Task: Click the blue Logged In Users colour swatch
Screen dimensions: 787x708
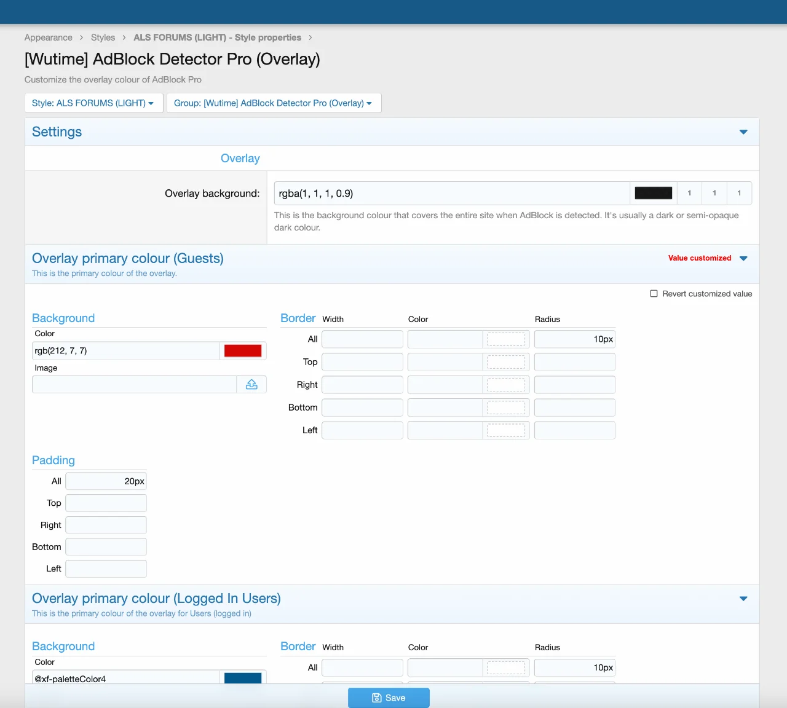Action: (243, 677)
